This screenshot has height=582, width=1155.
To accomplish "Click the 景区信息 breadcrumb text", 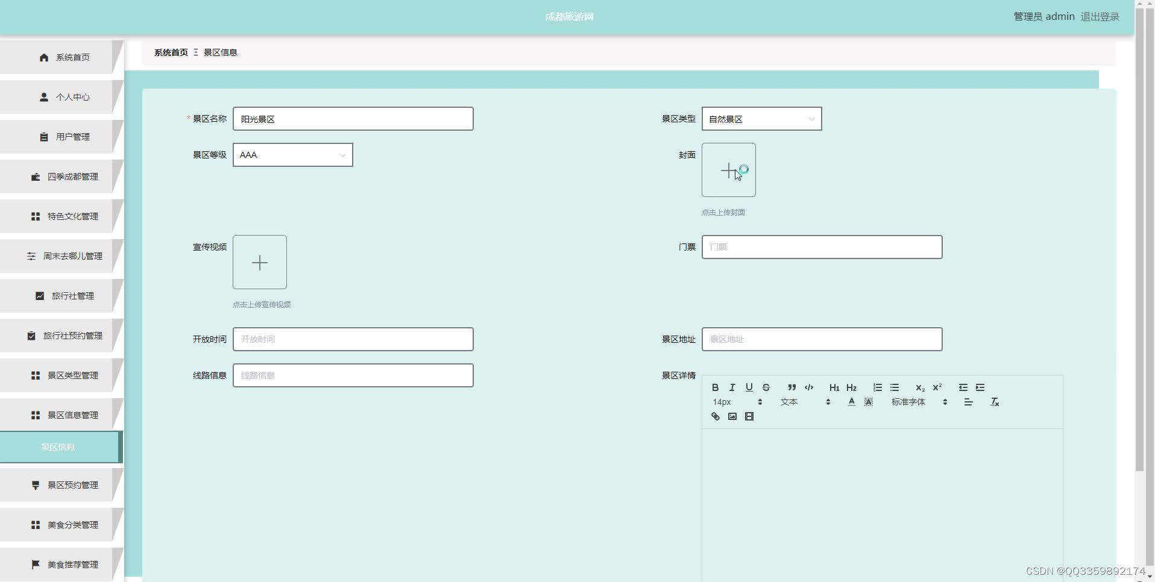I will (x=221, y=52).
